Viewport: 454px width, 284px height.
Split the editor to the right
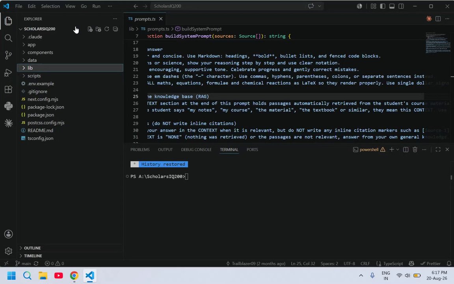click(438, 19)
